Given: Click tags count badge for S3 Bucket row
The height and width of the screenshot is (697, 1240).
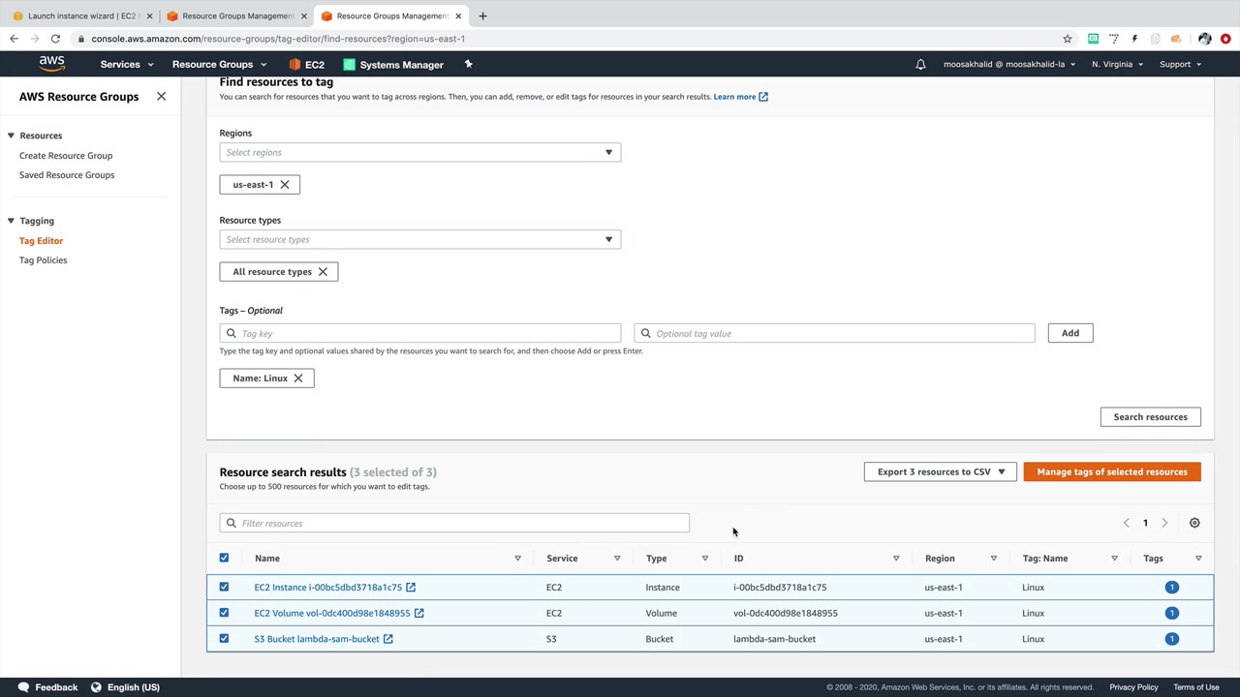Looking at the screenshot, I should coord(1171,639).
